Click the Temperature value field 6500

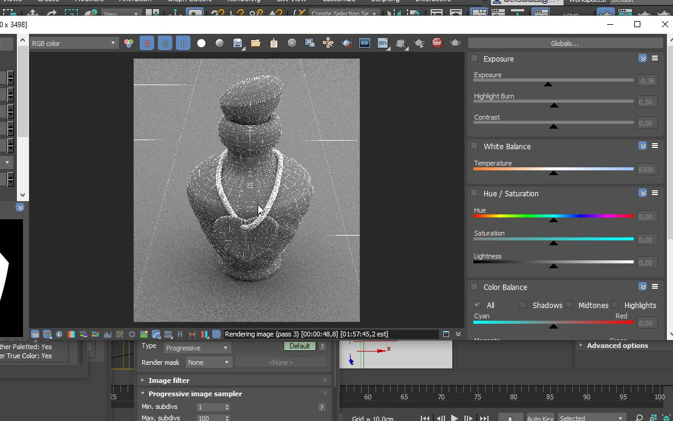point(647,169)
